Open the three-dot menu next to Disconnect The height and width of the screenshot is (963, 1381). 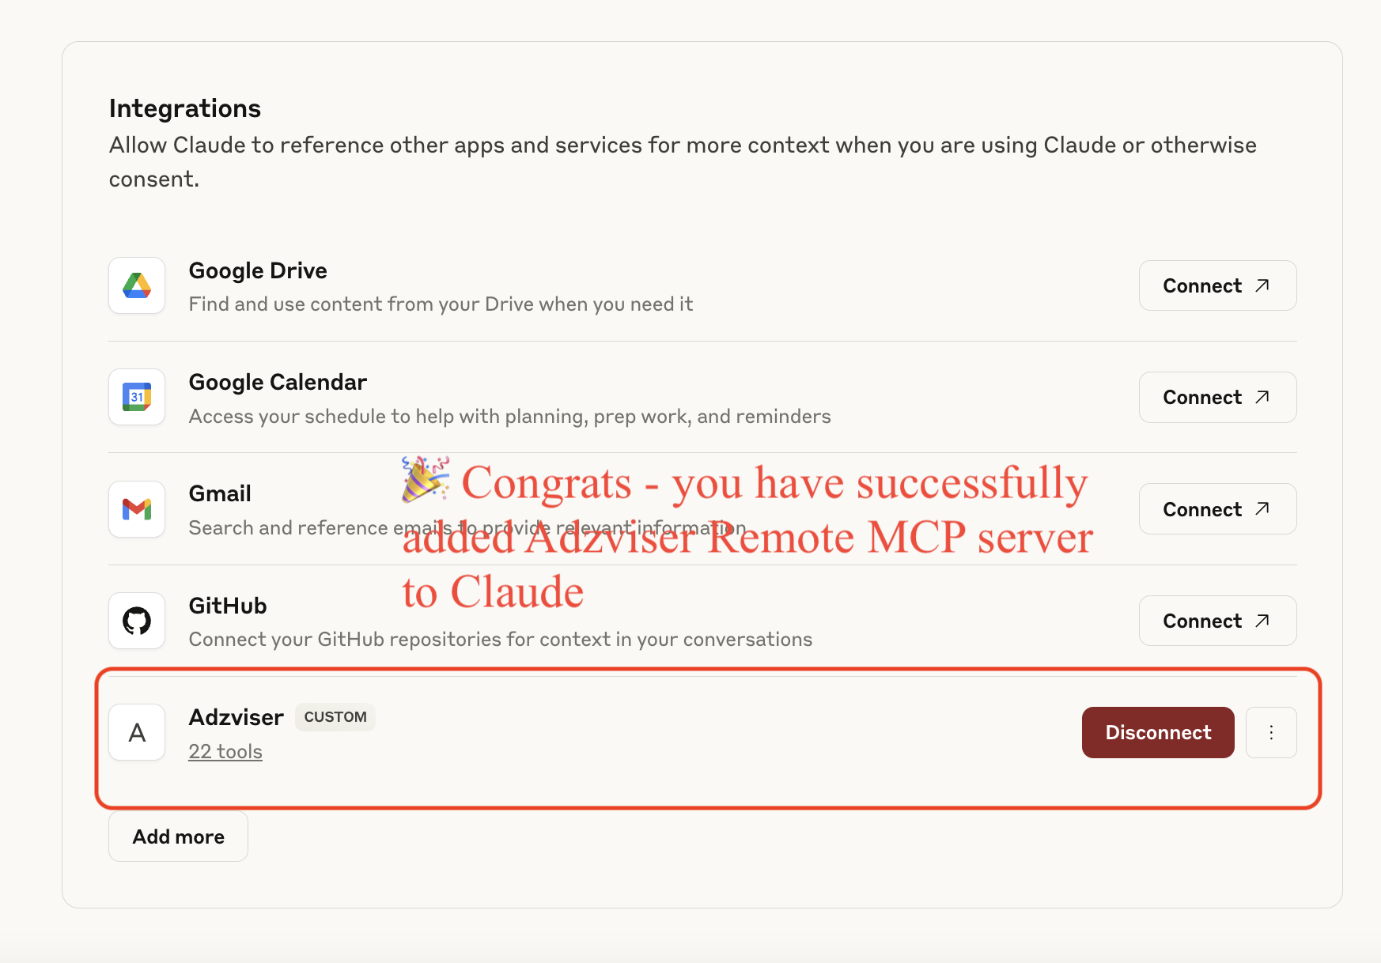(x=1271, y=732)
